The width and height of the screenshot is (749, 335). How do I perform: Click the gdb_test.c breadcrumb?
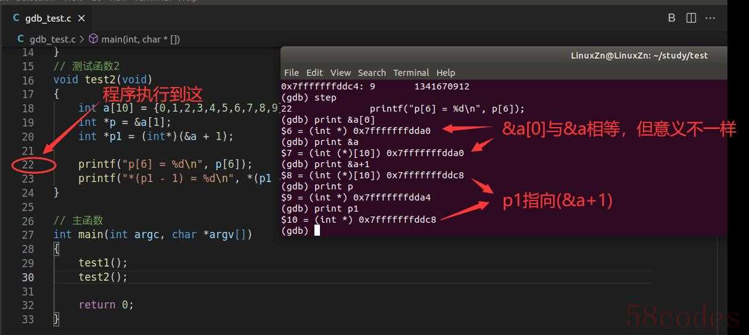52,39
